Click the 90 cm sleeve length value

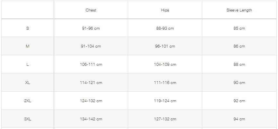coord(239,83)
